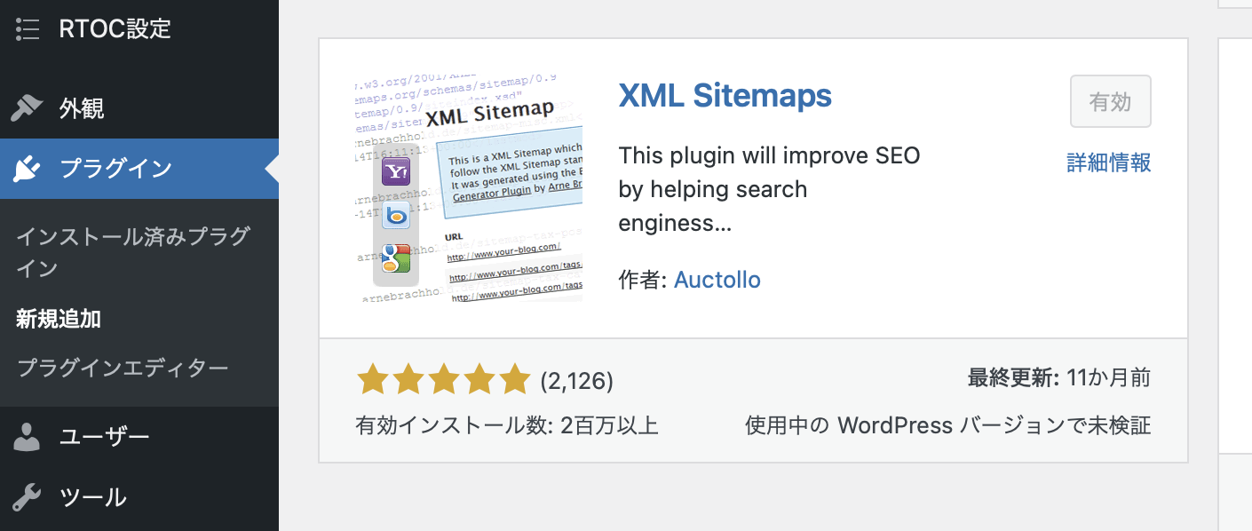1252x531 pixels.
Task: Open インストール済みプラグイン submenu
Action: coord(133,252)
